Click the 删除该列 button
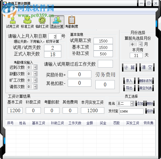Image resolution: width=161 pixels, height=159 pixels. click(146, 81)
